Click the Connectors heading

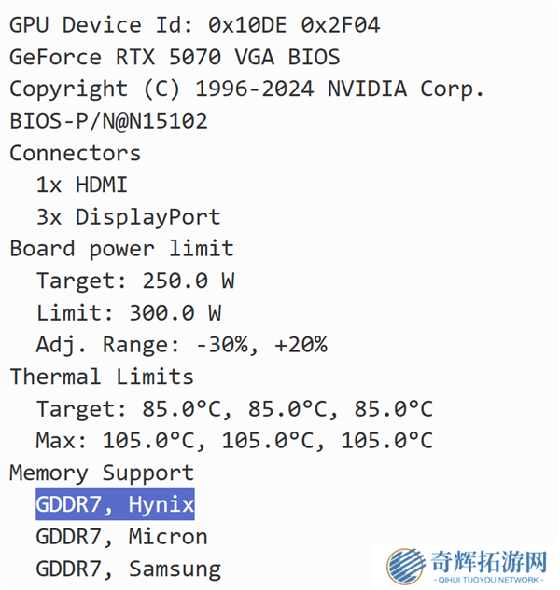coord(75,153)
